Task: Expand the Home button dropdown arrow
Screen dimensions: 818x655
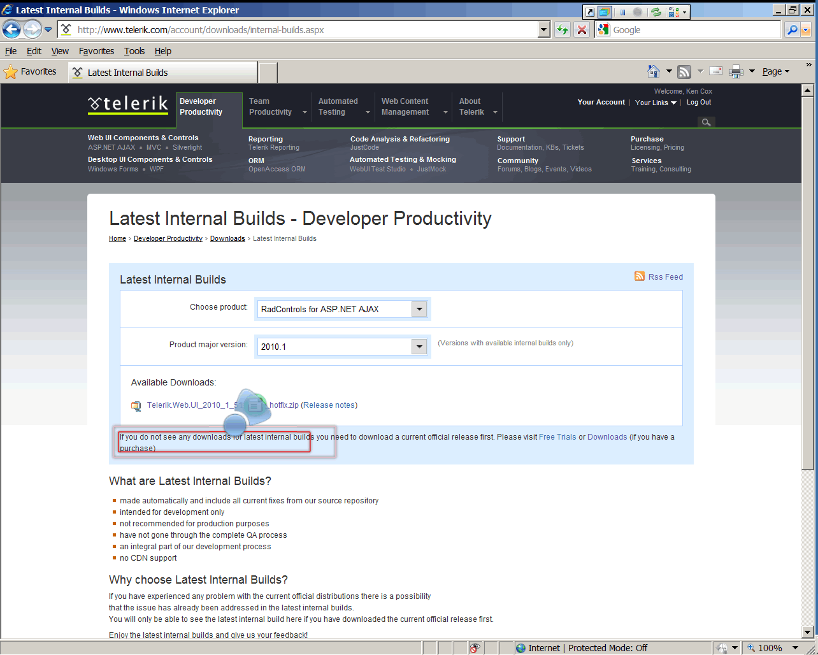Action: click(x=669, y=71)
